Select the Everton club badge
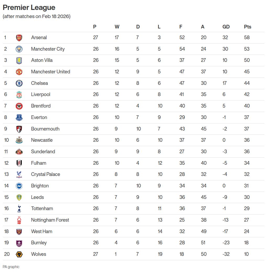 point(19,117)
